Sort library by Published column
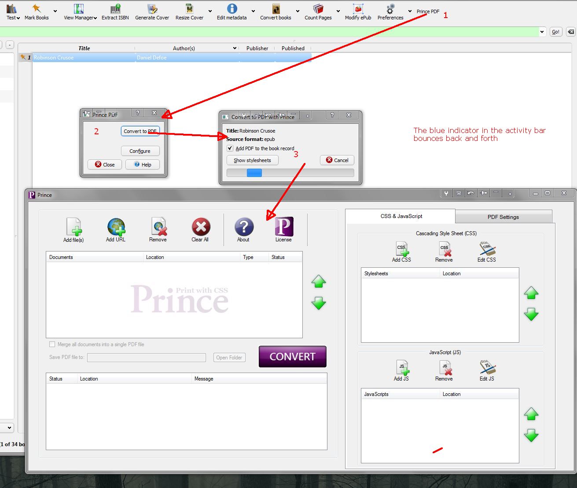Image resolution: width=577 pixels, height=488 pixels. click(x=293, y=48)
